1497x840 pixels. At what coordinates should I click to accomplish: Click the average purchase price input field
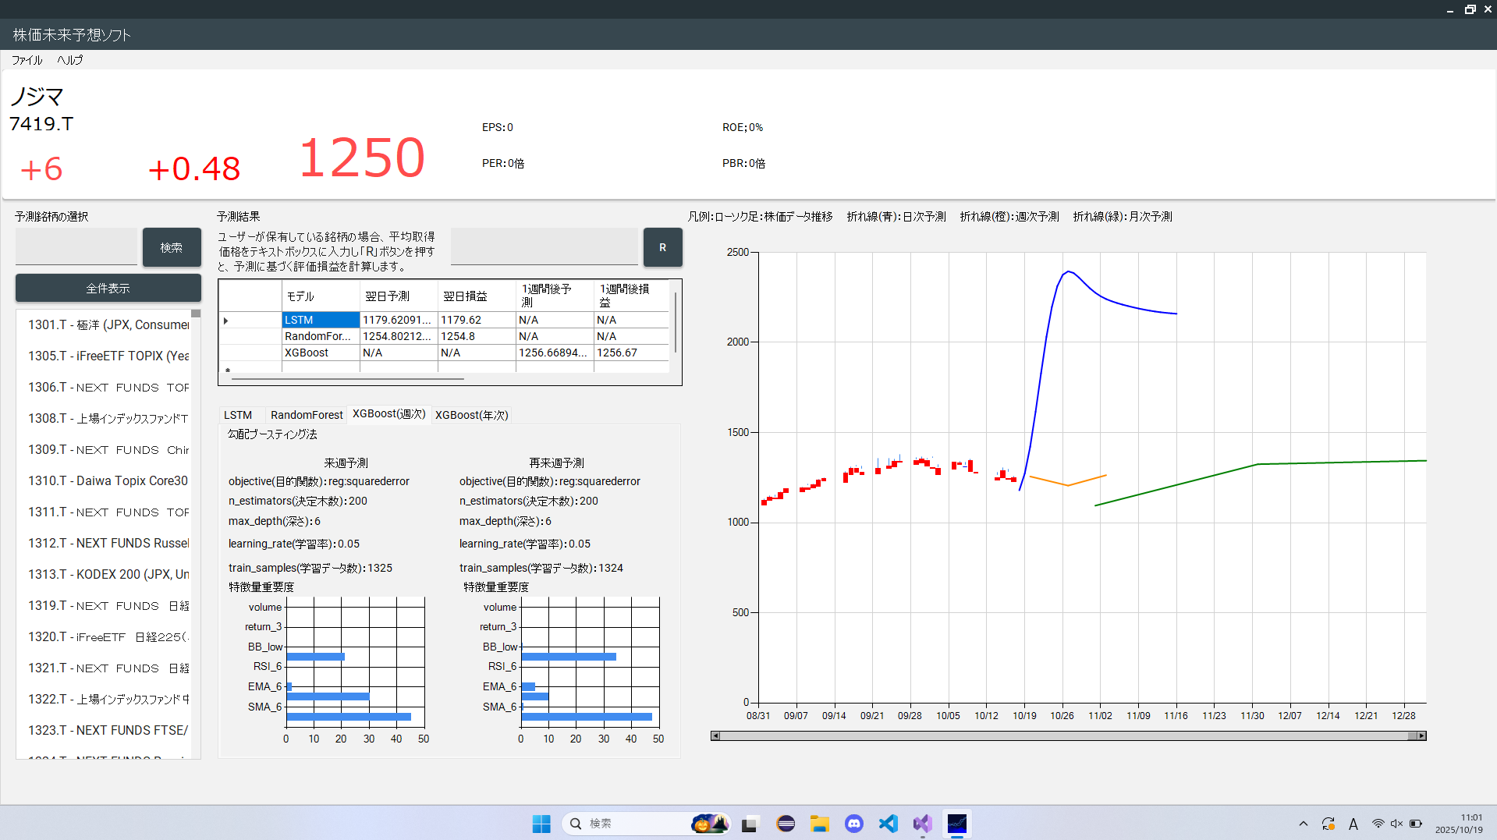pyautogui.click(x=545, y=247)
